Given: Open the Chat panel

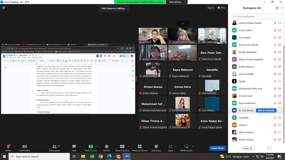Looking at the screenshot, I should coord(74,148).
